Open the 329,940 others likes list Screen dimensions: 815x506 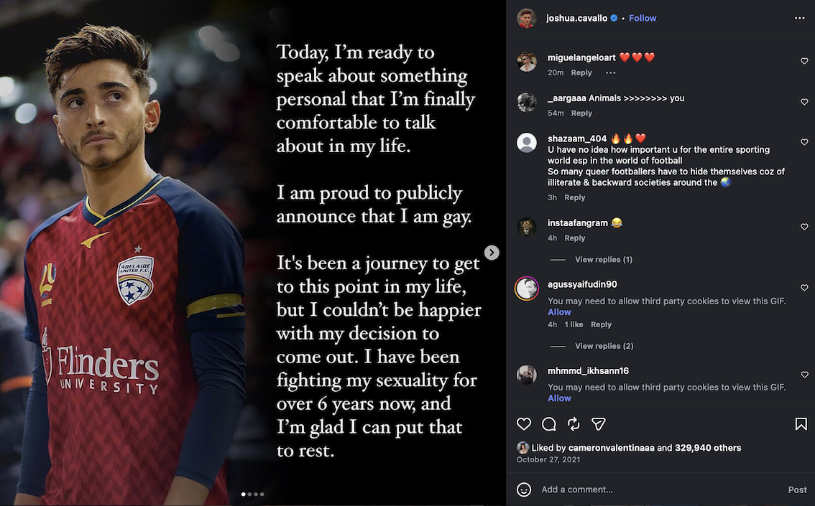[708, 448]
